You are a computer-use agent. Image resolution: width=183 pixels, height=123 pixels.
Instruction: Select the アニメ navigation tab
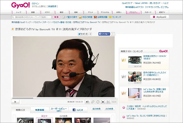tap(90, 12)
